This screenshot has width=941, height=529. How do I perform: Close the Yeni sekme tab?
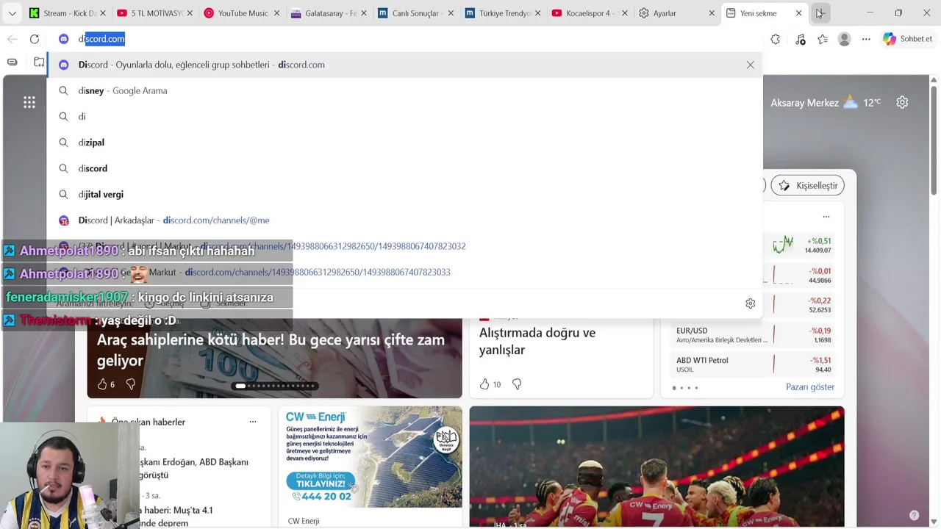coord(798,13)
